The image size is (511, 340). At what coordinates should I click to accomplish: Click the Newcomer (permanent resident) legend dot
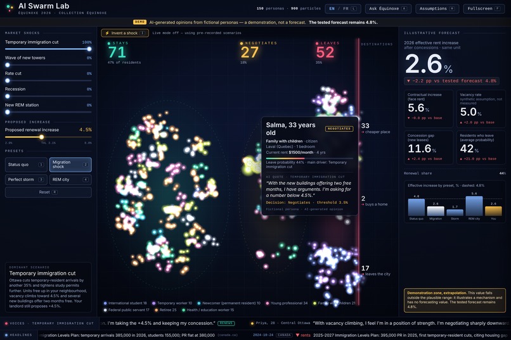pos(199,303)
